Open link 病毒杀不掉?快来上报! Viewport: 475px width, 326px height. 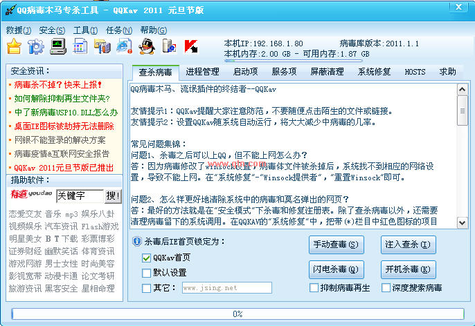tap(58, 84)
